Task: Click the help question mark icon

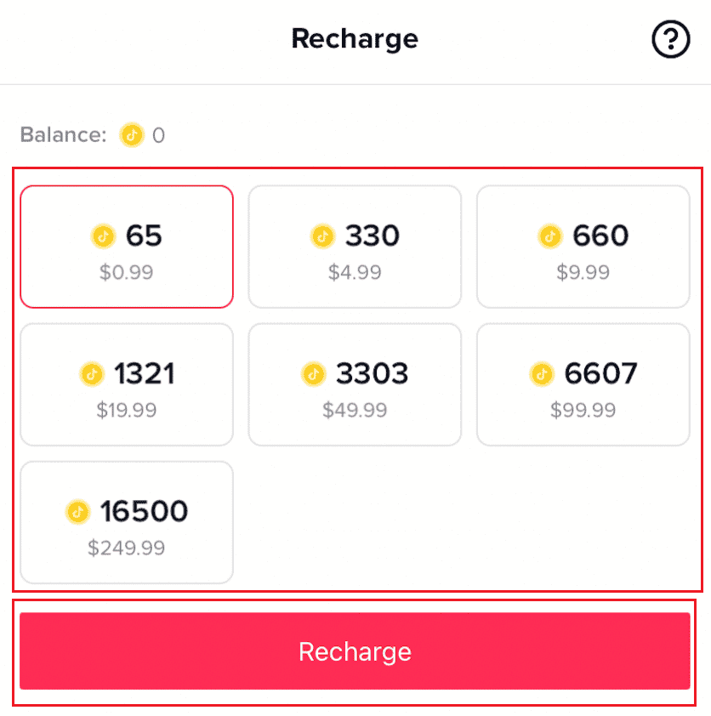Action: coord(671,39)
